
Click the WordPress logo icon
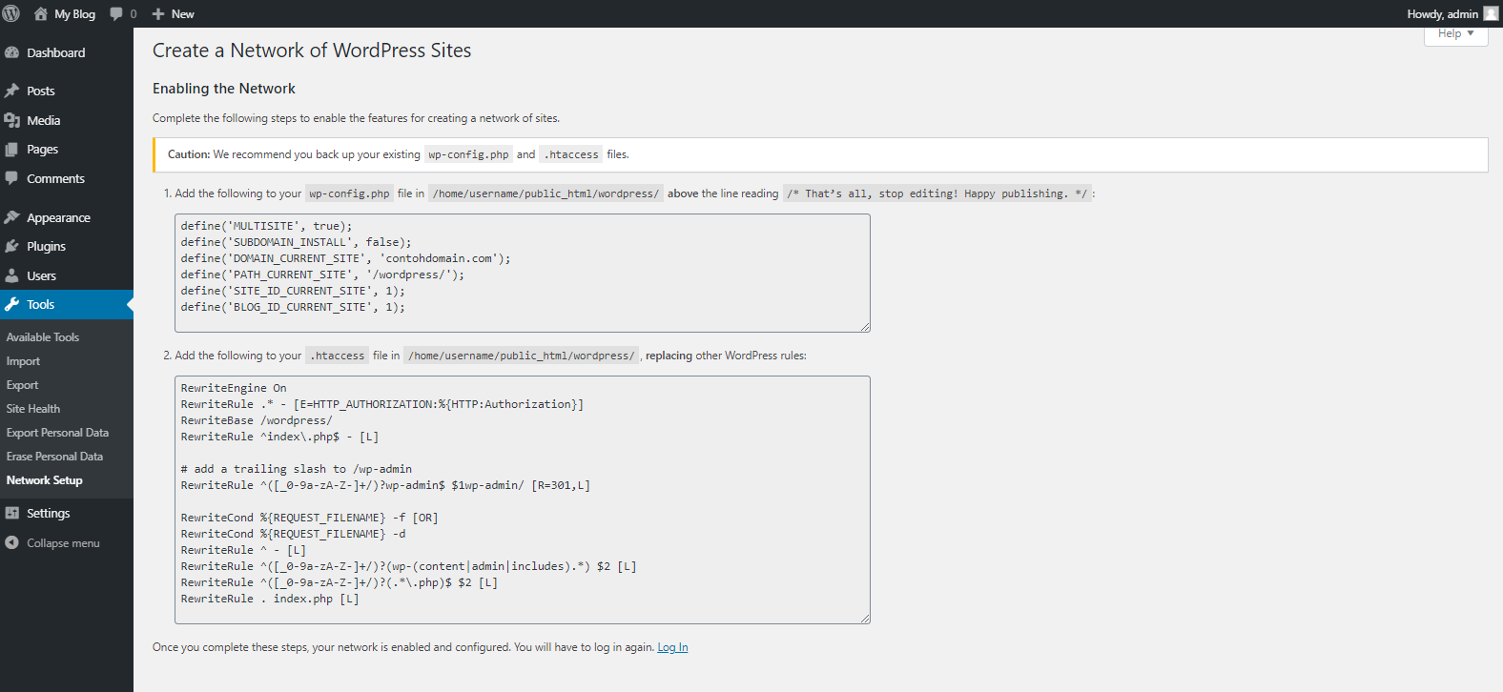click(11, 13)
